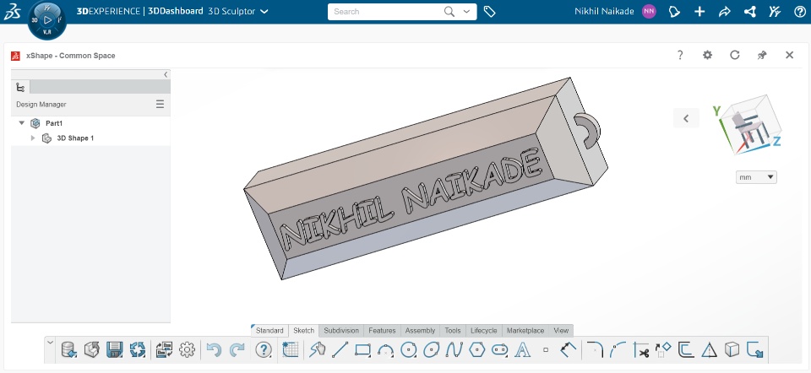This screenshot has height=373, width=811.
Task: Open xShape widget settings gear
Action: pos(708,55)
